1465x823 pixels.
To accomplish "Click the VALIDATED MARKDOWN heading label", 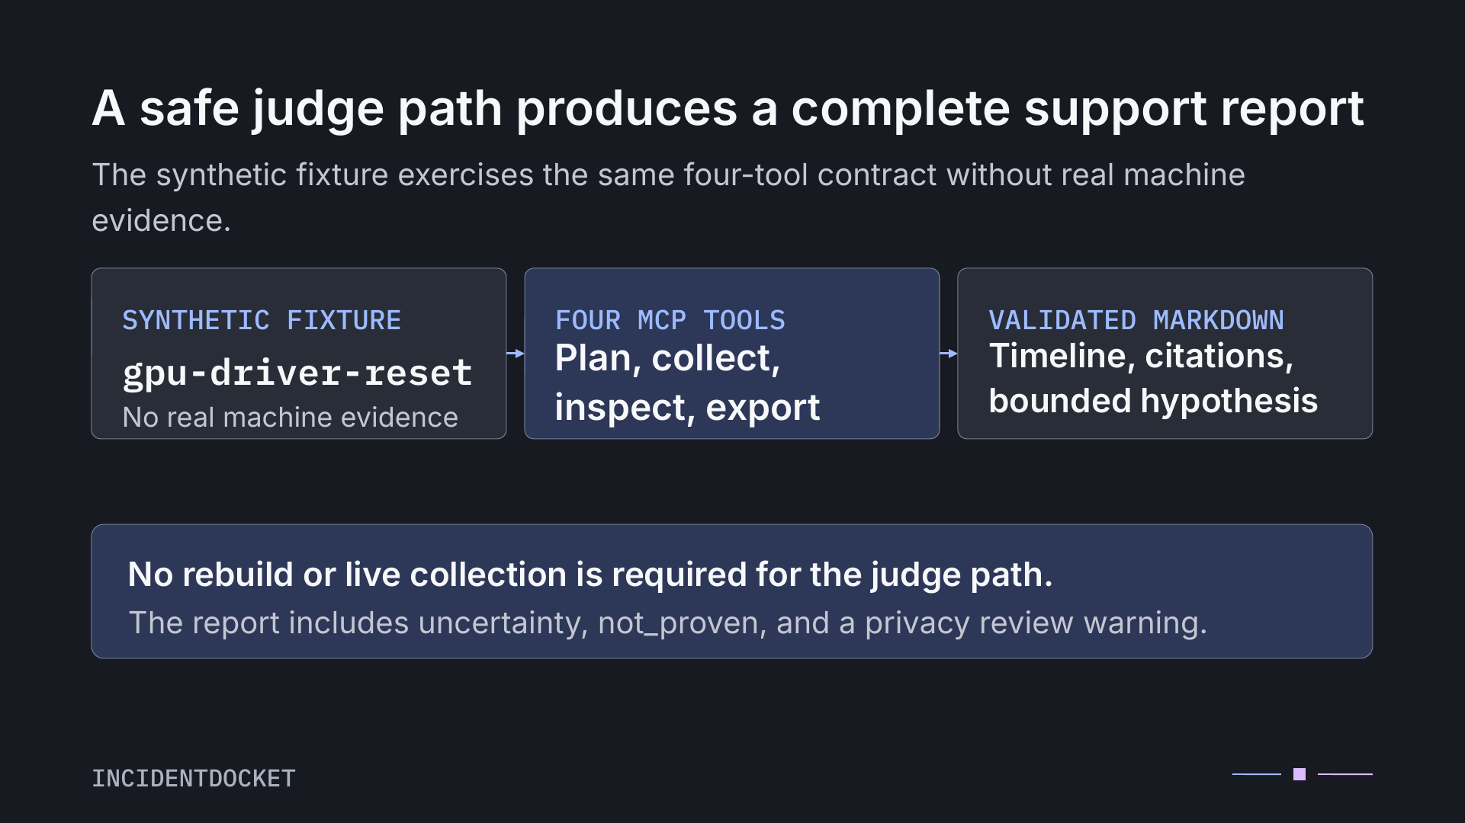I will (1136, 320).
